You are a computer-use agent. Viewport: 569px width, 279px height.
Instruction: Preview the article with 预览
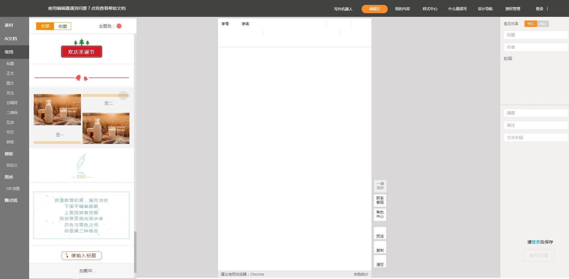pyautogui.click(x=380, y=233)
